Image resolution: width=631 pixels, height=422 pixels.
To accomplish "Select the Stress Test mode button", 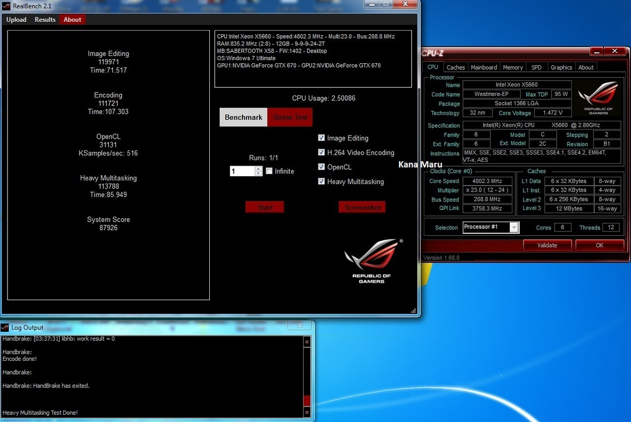I will pyautogui.click(x=290, y=117).
